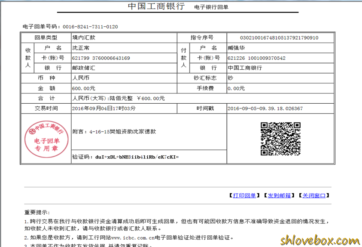Select the verification code duI+xDL+bNE8iib4liRb/eK7cKI=

[137, 157]
